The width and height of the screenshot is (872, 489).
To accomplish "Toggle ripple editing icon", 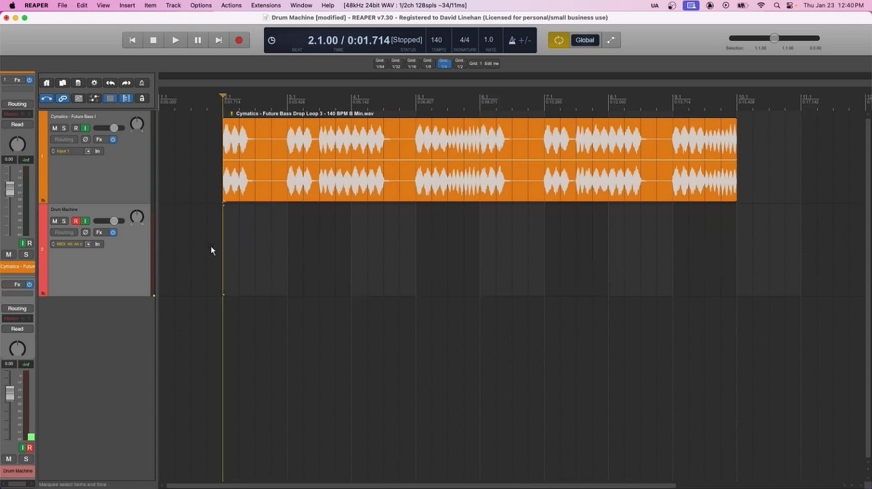I will 78,98.
